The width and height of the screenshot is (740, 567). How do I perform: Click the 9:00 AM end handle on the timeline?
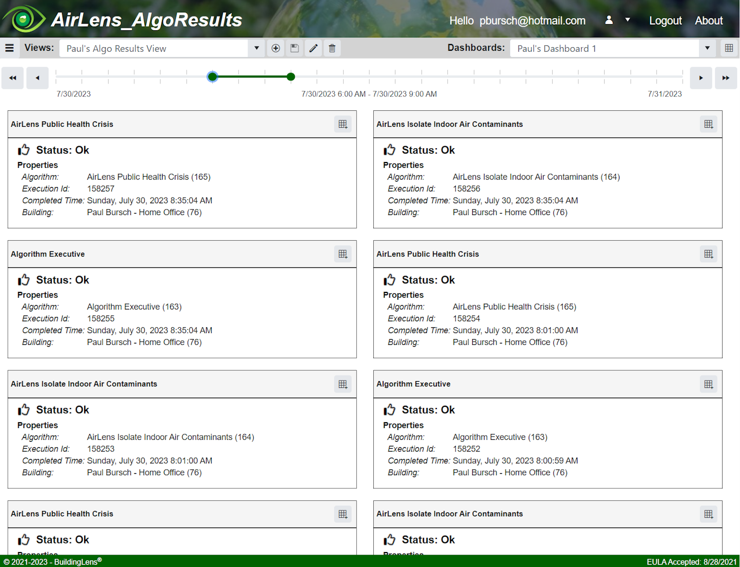pos(291,77)
